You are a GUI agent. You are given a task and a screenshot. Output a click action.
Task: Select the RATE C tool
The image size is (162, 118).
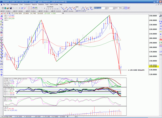pyautogui.click(x=2, y=58)
